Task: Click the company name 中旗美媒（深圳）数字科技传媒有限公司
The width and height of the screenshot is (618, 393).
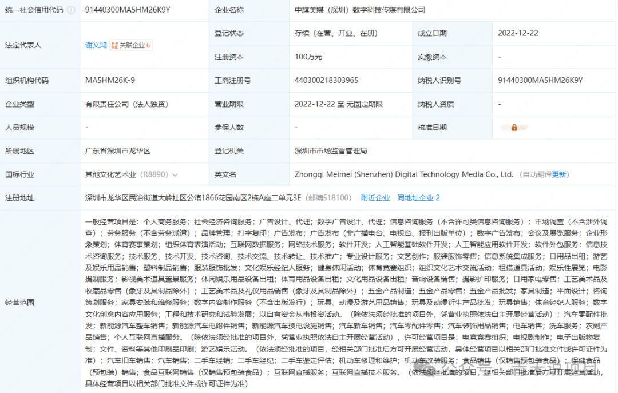Action: (x=360, y=10)
